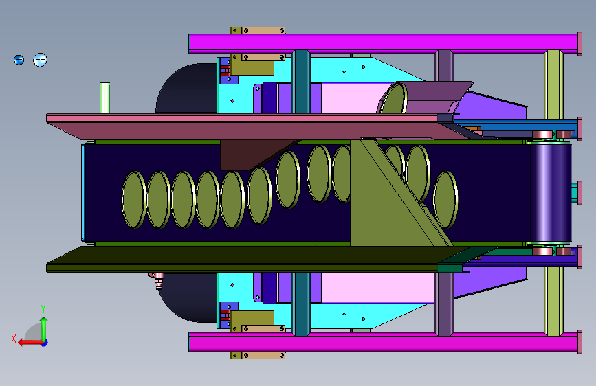Select the pale green vertical pin
The image size is (596, 386).
point(105,98)
